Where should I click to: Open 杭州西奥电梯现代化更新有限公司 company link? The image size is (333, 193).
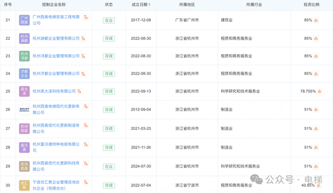[x=56, y=110]
